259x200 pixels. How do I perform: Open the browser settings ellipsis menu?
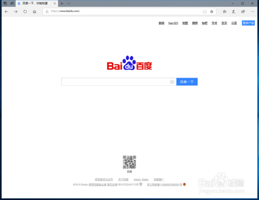(253, 11)
